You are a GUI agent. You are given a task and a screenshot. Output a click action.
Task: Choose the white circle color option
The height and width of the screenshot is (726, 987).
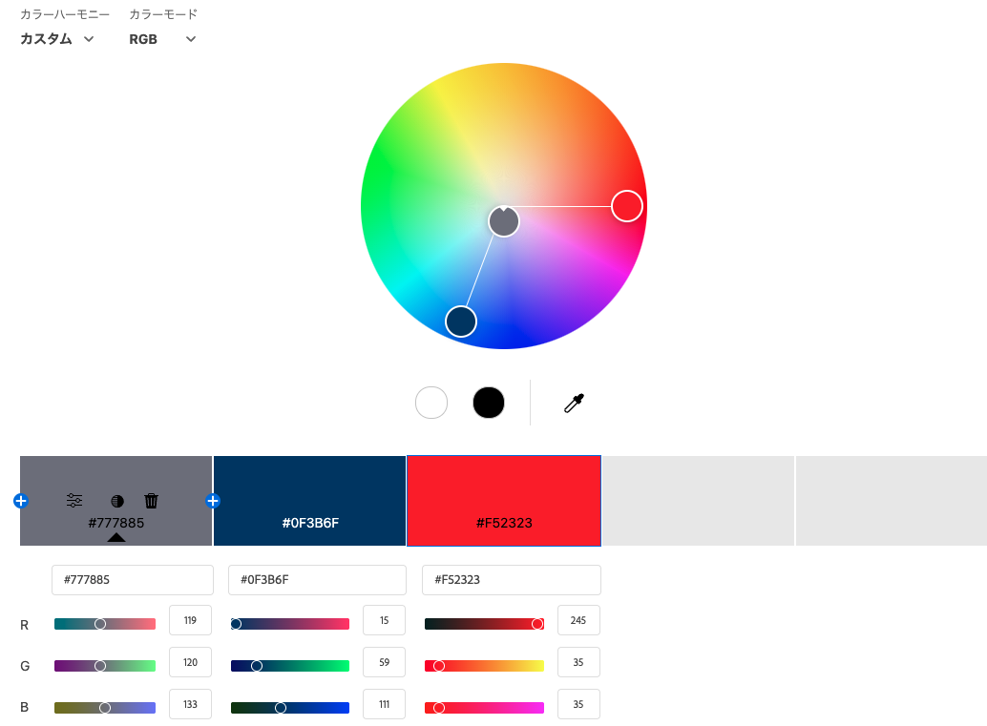pyautogui.click(x=431, y=403)
